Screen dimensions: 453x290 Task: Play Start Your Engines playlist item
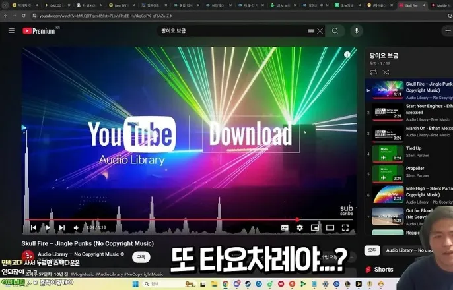coord(409,113)
